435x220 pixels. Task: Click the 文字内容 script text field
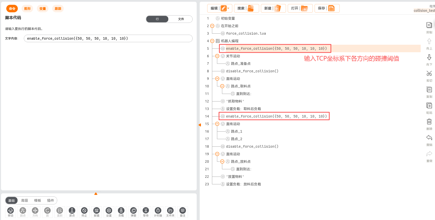click(x=108, y=38)
